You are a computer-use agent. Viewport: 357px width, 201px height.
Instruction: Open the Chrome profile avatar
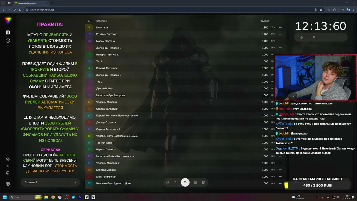coord(348,10)
